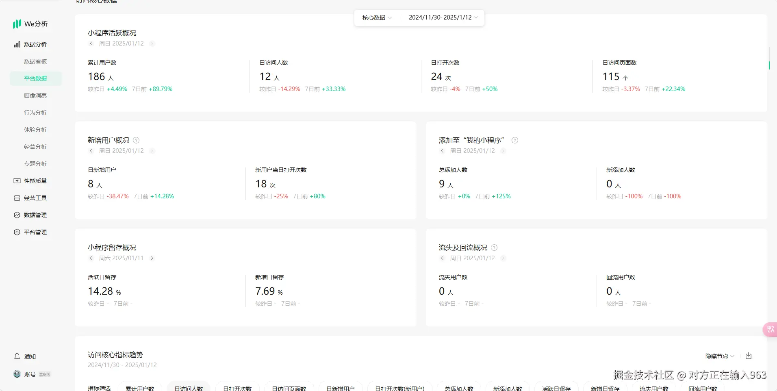The width and height of the screenshot is (777, 391).
Task: Go to previous day in 添加至我的小程序 card
Action: click(x=442, y=151)
